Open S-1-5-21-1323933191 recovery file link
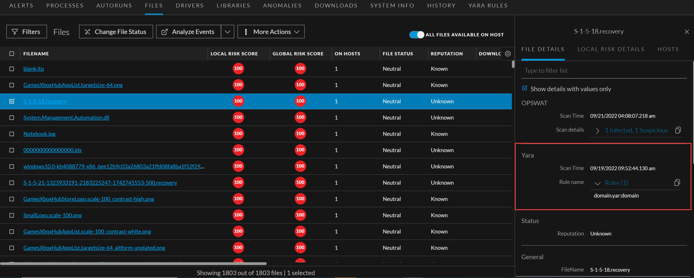Viewport: 694px width, 278px height. pos(100,183)
